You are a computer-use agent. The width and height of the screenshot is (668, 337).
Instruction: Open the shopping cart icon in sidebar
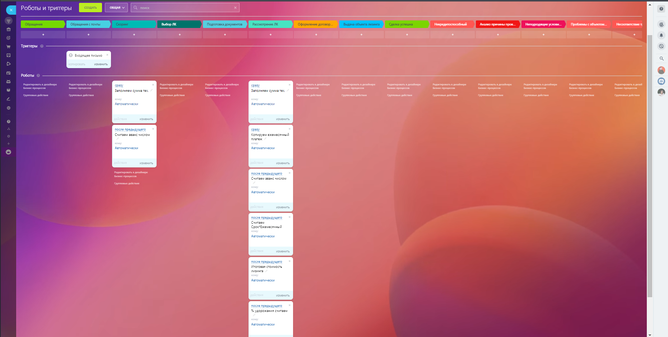click(9, 47)
